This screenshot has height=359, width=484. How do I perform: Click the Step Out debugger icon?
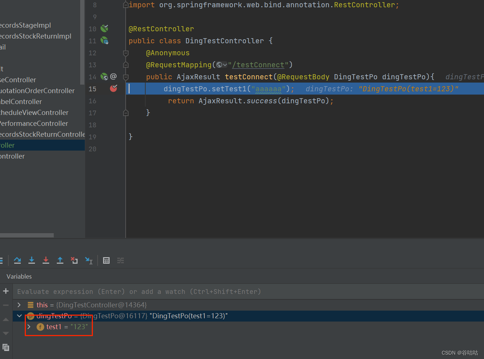click(x=60, y=260)
